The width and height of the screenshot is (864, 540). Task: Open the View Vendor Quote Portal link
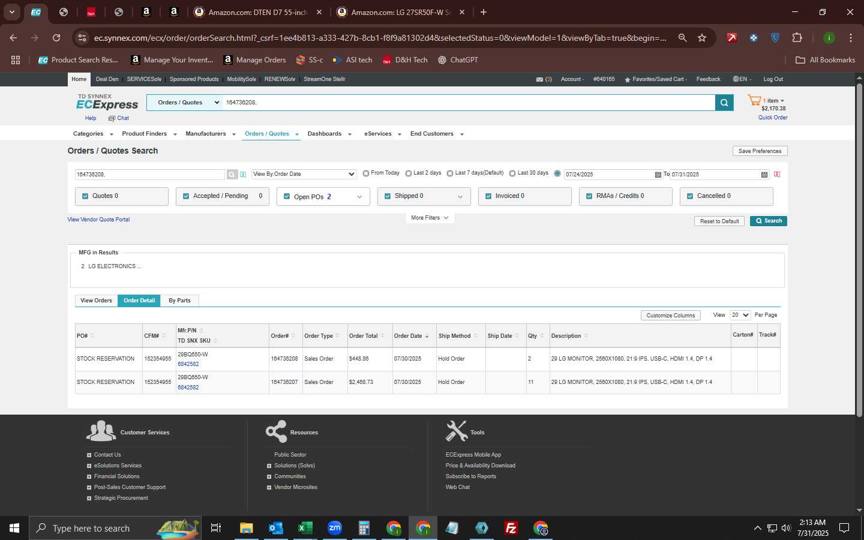coord(98,220)
